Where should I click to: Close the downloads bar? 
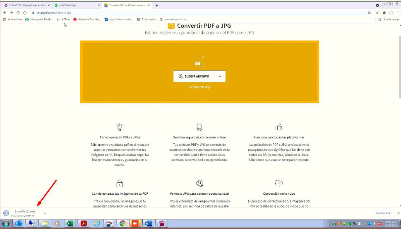tap(398, 213)
